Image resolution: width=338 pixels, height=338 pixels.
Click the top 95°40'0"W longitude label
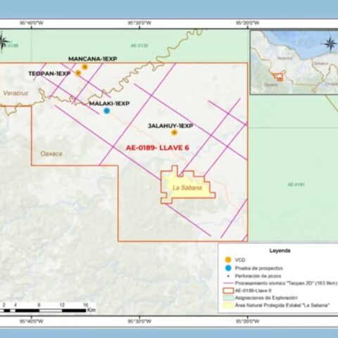(32, 23)
